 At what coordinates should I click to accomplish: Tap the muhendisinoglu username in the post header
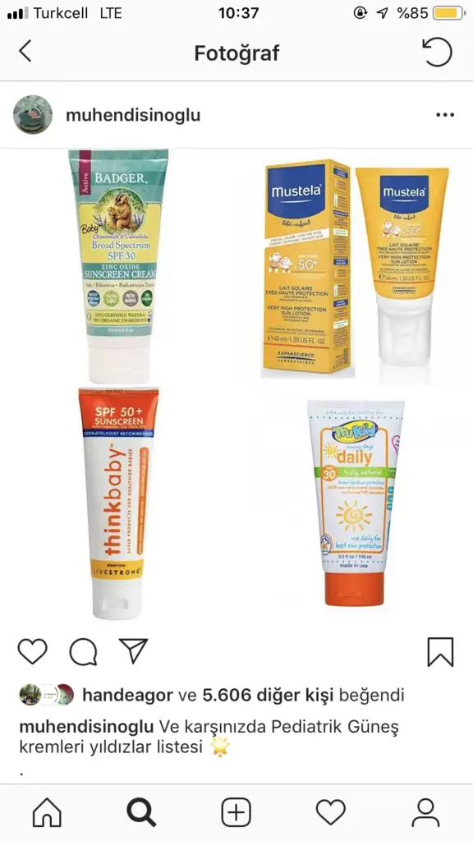click(133, 115)
